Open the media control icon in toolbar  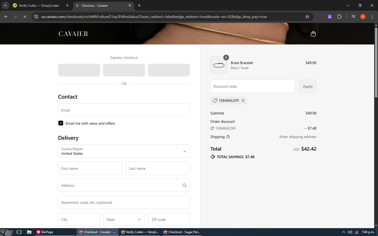[353, 17]
